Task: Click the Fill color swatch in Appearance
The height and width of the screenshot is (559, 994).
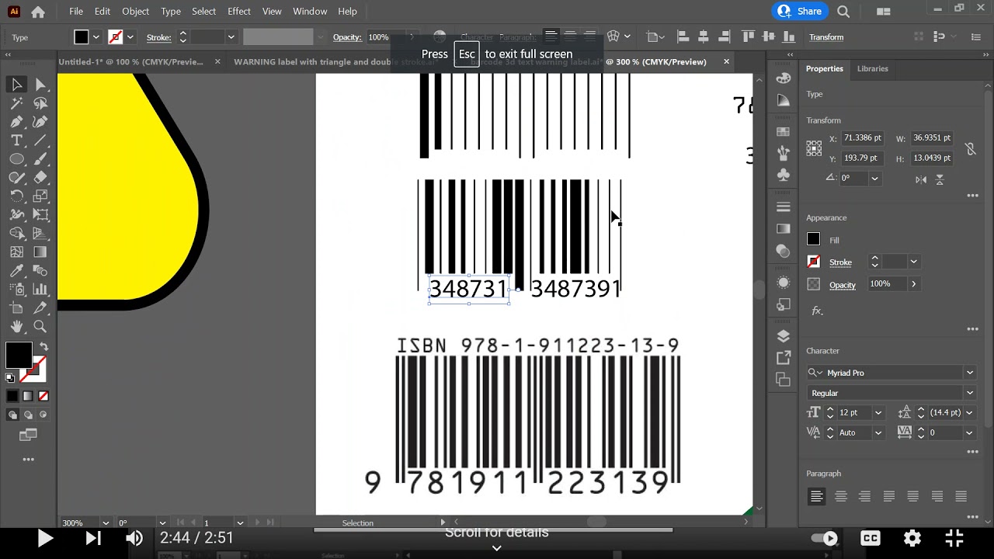Action: pos(814,240)
